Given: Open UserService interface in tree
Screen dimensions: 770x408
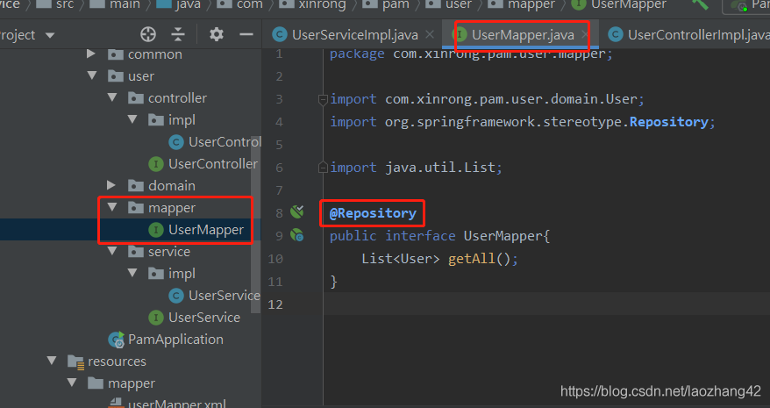Looking at the screenshot, I should pos(204,317).
